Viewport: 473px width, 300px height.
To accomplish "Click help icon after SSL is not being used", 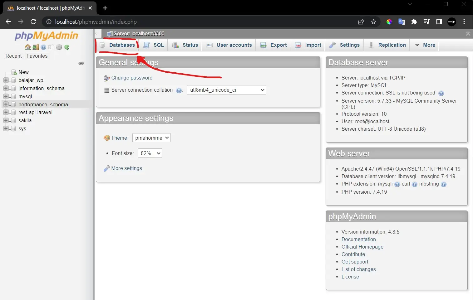I will [x=441, y=93].
